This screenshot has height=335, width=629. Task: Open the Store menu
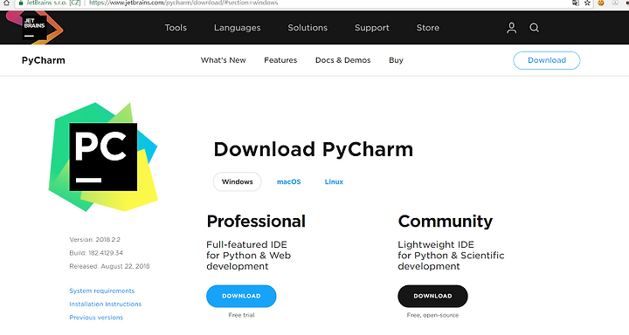pos(427,28)
